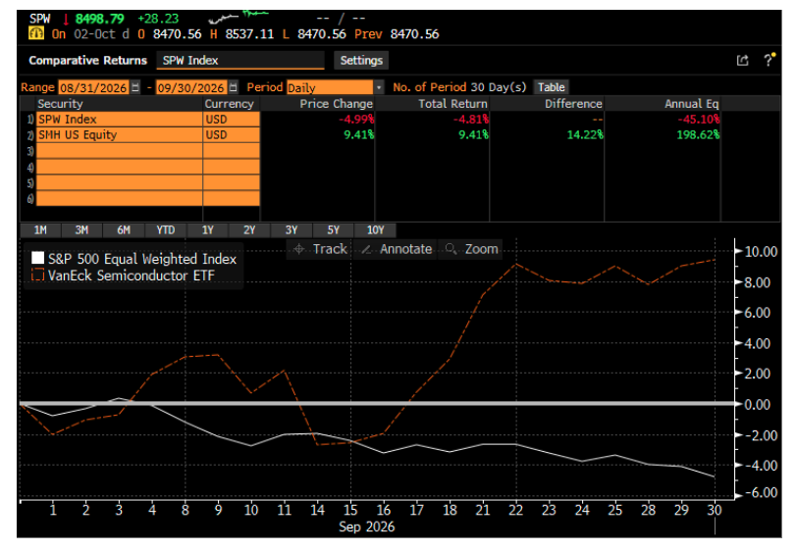Image resolution: width=796 pixels, height=551 pixels.
Task: Click the Table button
Action: point(551,87)
